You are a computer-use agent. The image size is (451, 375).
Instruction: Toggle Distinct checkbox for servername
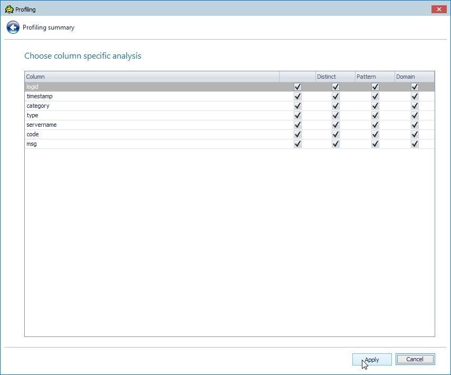(x=335, y=125)
